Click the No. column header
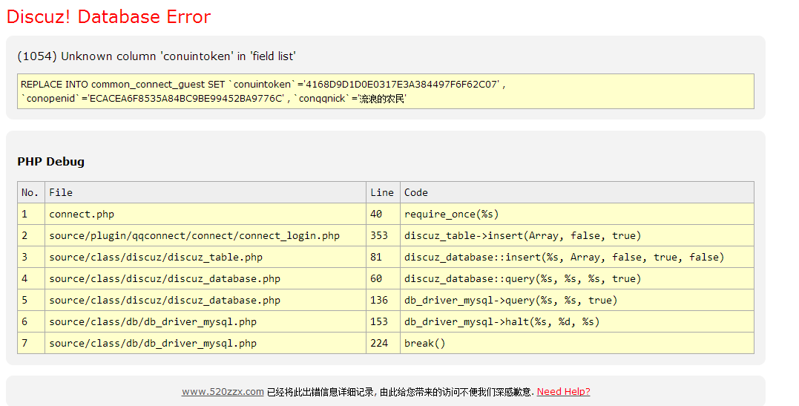 point(30,193)
